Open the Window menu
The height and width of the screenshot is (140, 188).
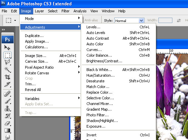click(108, 11)
